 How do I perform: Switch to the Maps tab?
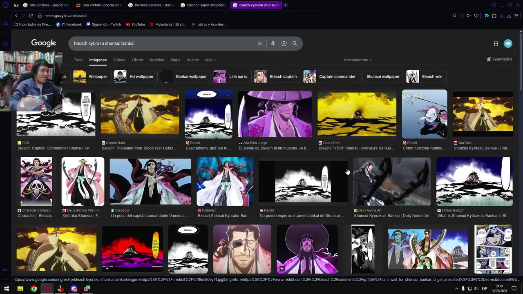click(175, 60)
